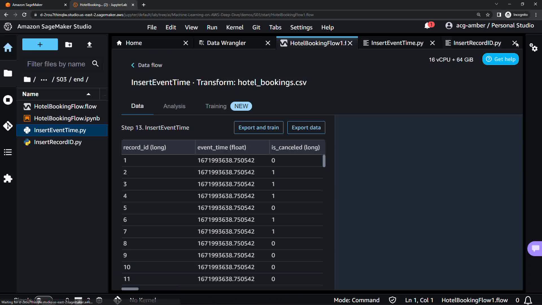
Task: Open HotelBookingFlow.ipynb in file browser
Action: pyautogui.click(x=67, y=118)
